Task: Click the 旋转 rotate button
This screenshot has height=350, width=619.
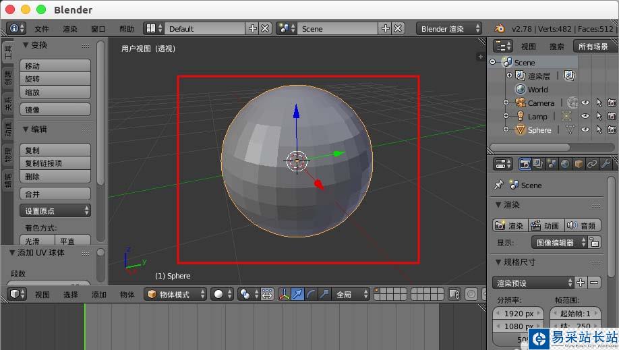Action: click(55, 79)
